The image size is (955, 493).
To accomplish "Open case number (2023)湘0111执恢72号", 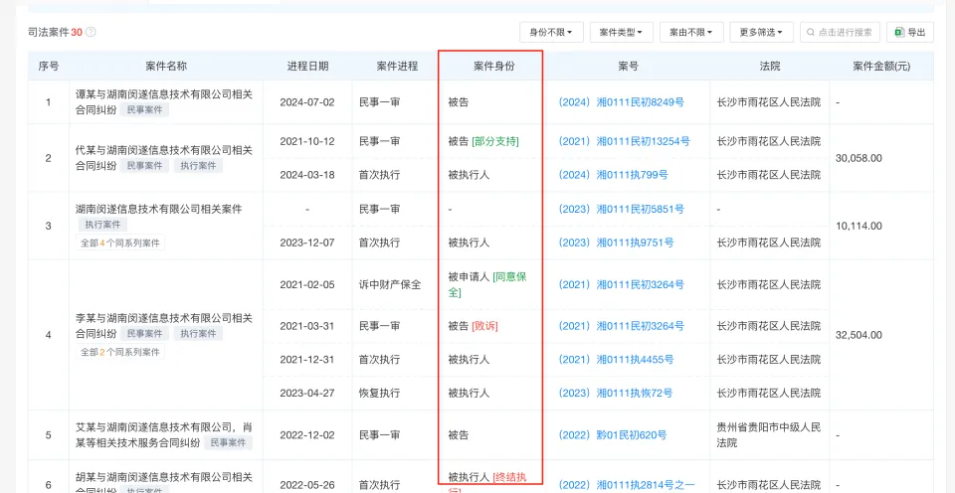I will point(615,393).
